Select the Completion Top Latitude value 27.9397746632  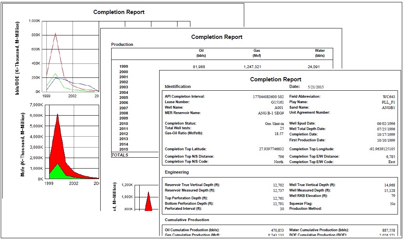click(272, 149)
